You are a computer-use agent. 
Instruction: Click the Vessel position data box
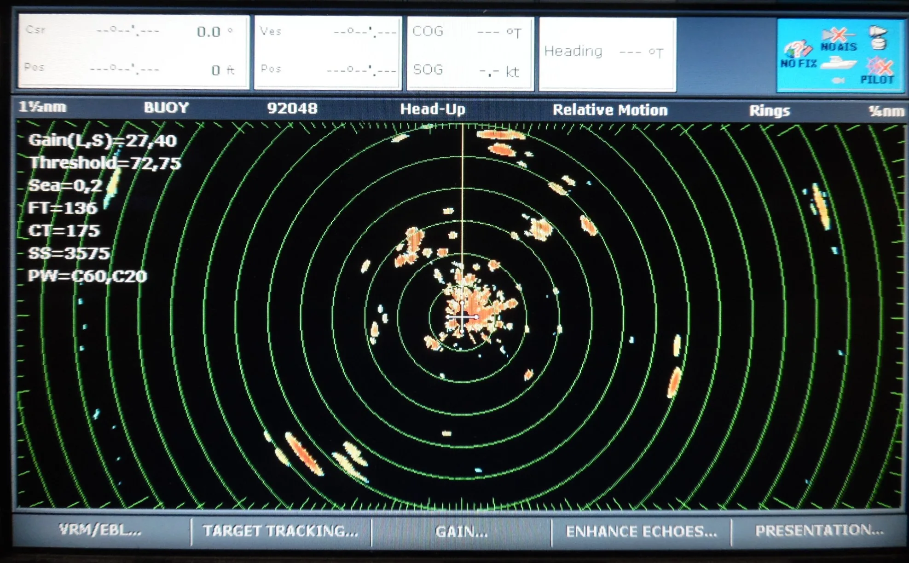coord(328,52)
